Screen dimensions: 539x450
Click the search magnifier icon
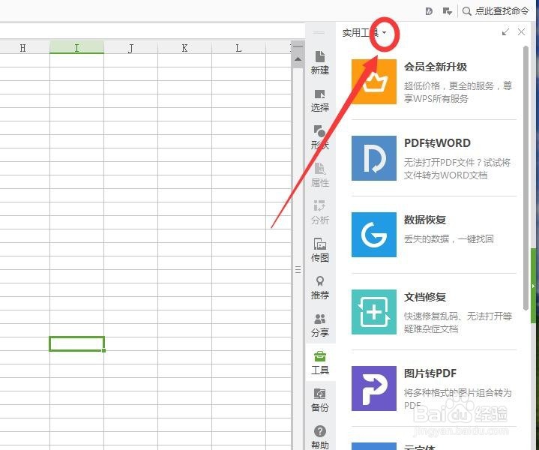(466, 11)
